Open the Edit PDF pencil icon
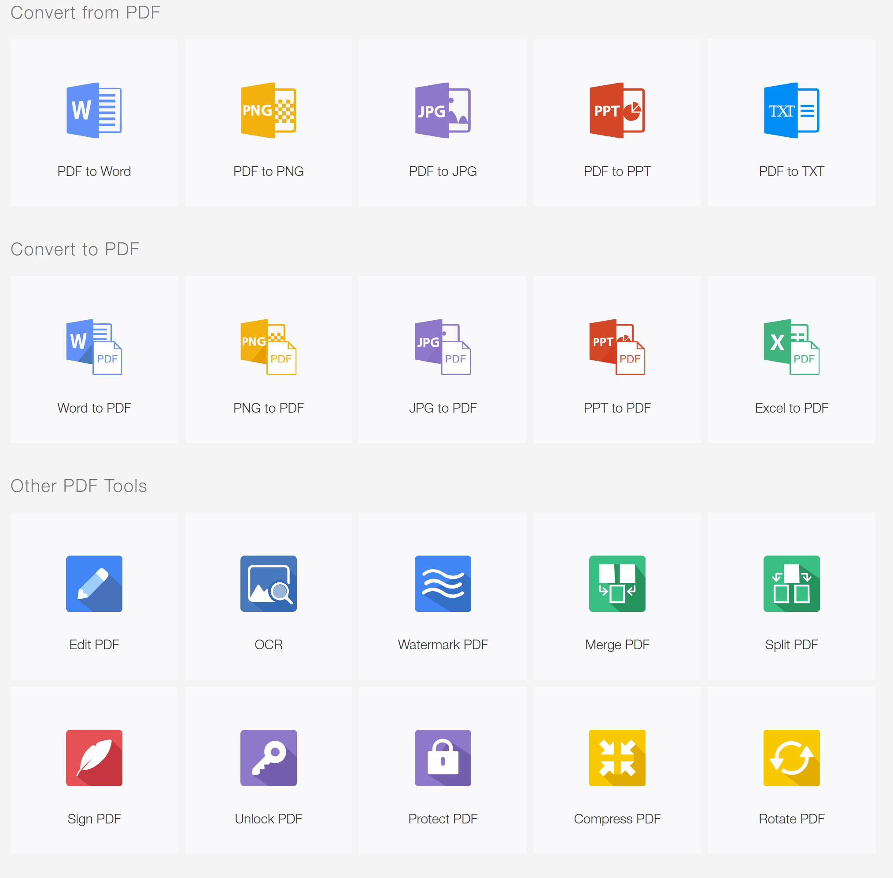 point(94,584)
